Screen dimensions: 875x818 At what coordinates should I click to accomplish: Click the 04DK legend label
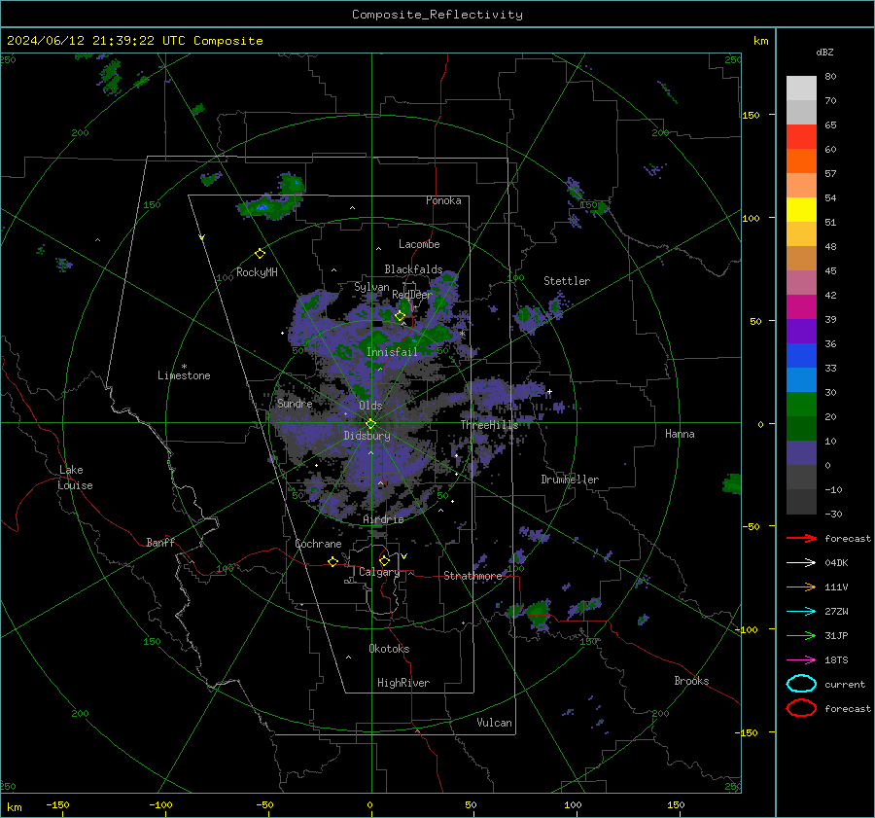tap(836, 563)
